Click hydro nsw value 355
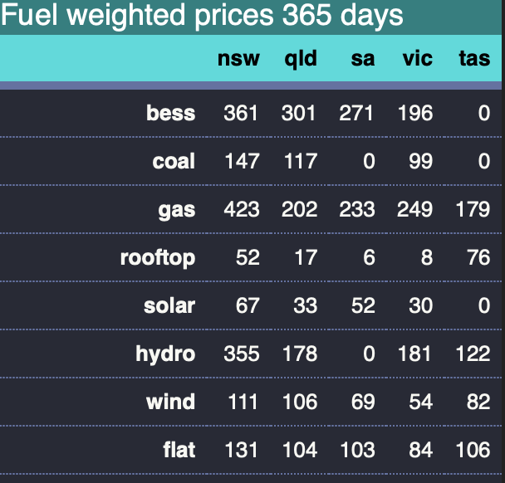The height and width of the screenshot is (483, 505). (242, 354)
